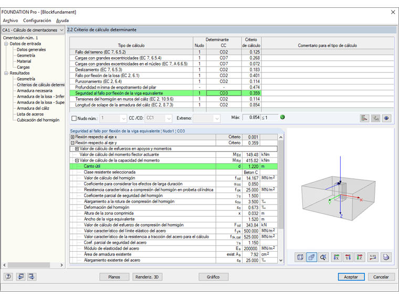Click the green check status indicator

pyautogui.click(x=282, y=117)
